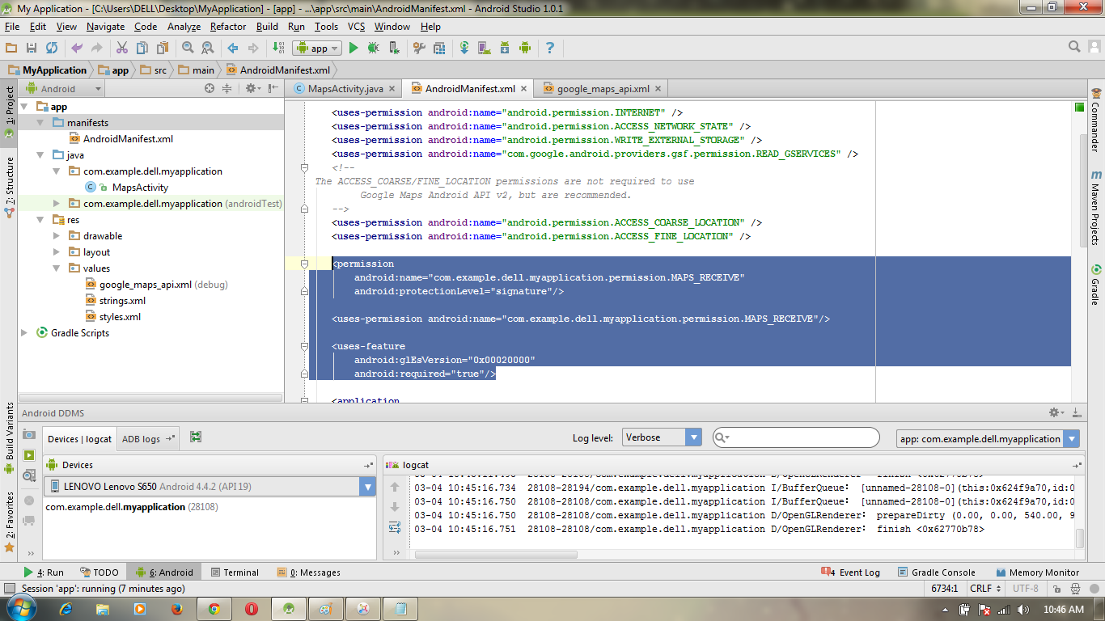The image size is (1105, 621).
Task: Open Google Chrome from the taskbar
Action: click(x=214, y=609)
